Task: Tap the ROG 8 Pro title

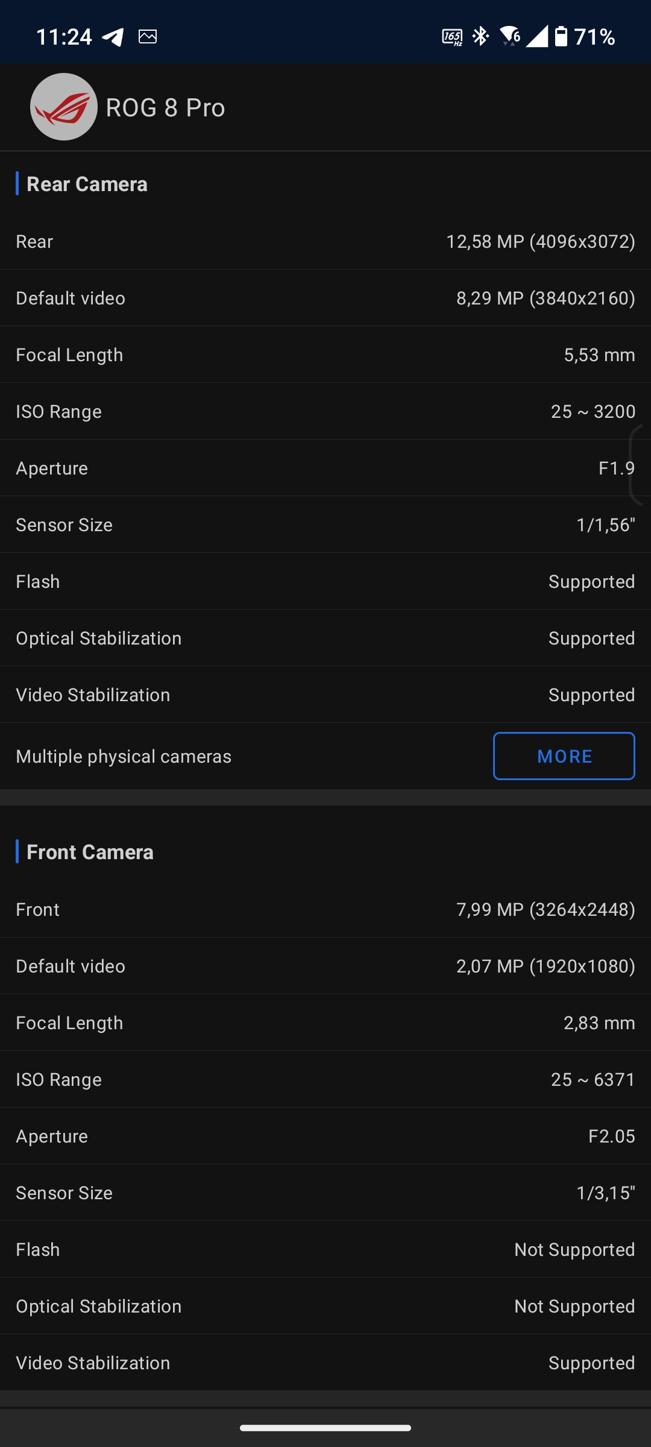Action: (165, 108)
